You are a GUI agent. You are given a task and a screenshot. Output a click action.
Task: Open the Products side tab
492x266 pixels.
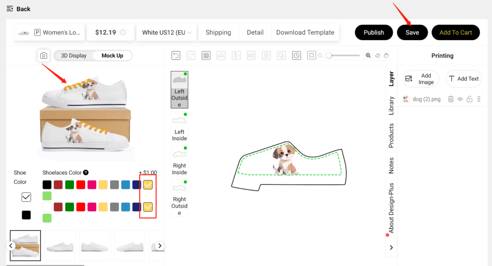coord(391,136)
